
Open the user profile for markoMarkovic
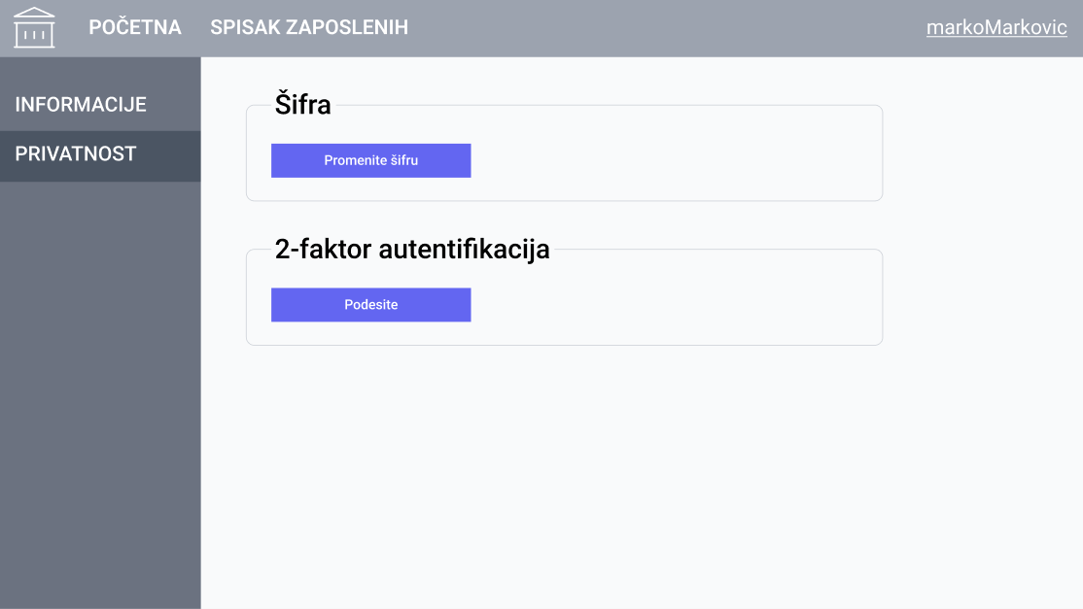click(995, 27)
